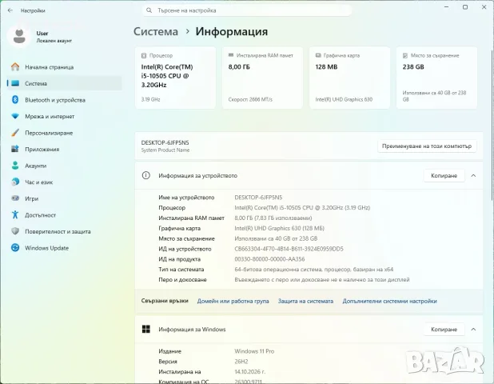Screen dimensions: 494x384
Task: Click the Графична карта 128 MB card
Action: click(349, 78)
